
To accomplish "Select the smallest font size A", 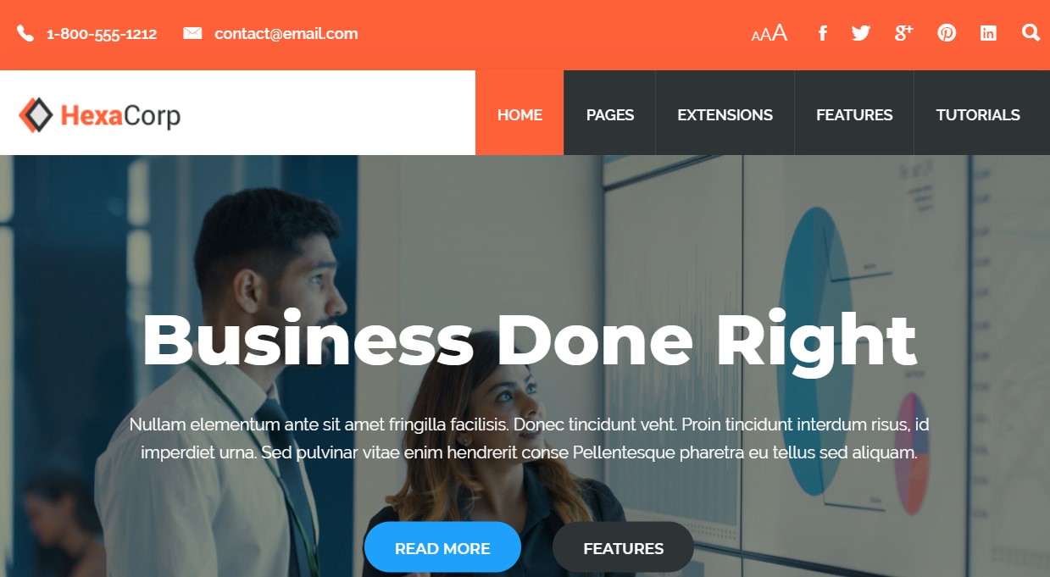I will click(x=756, y=36).
